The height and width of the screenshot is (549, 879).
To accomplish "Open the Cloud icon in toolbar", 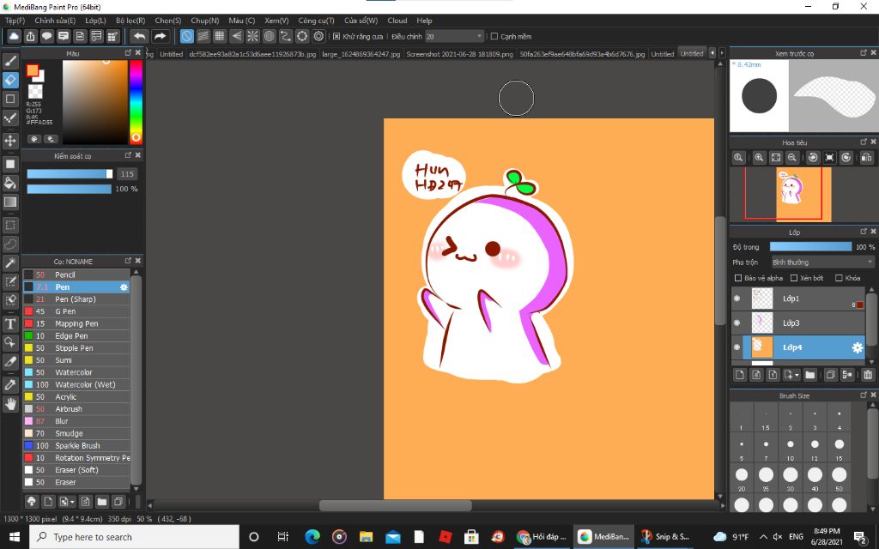I will [x=14, y=36].
